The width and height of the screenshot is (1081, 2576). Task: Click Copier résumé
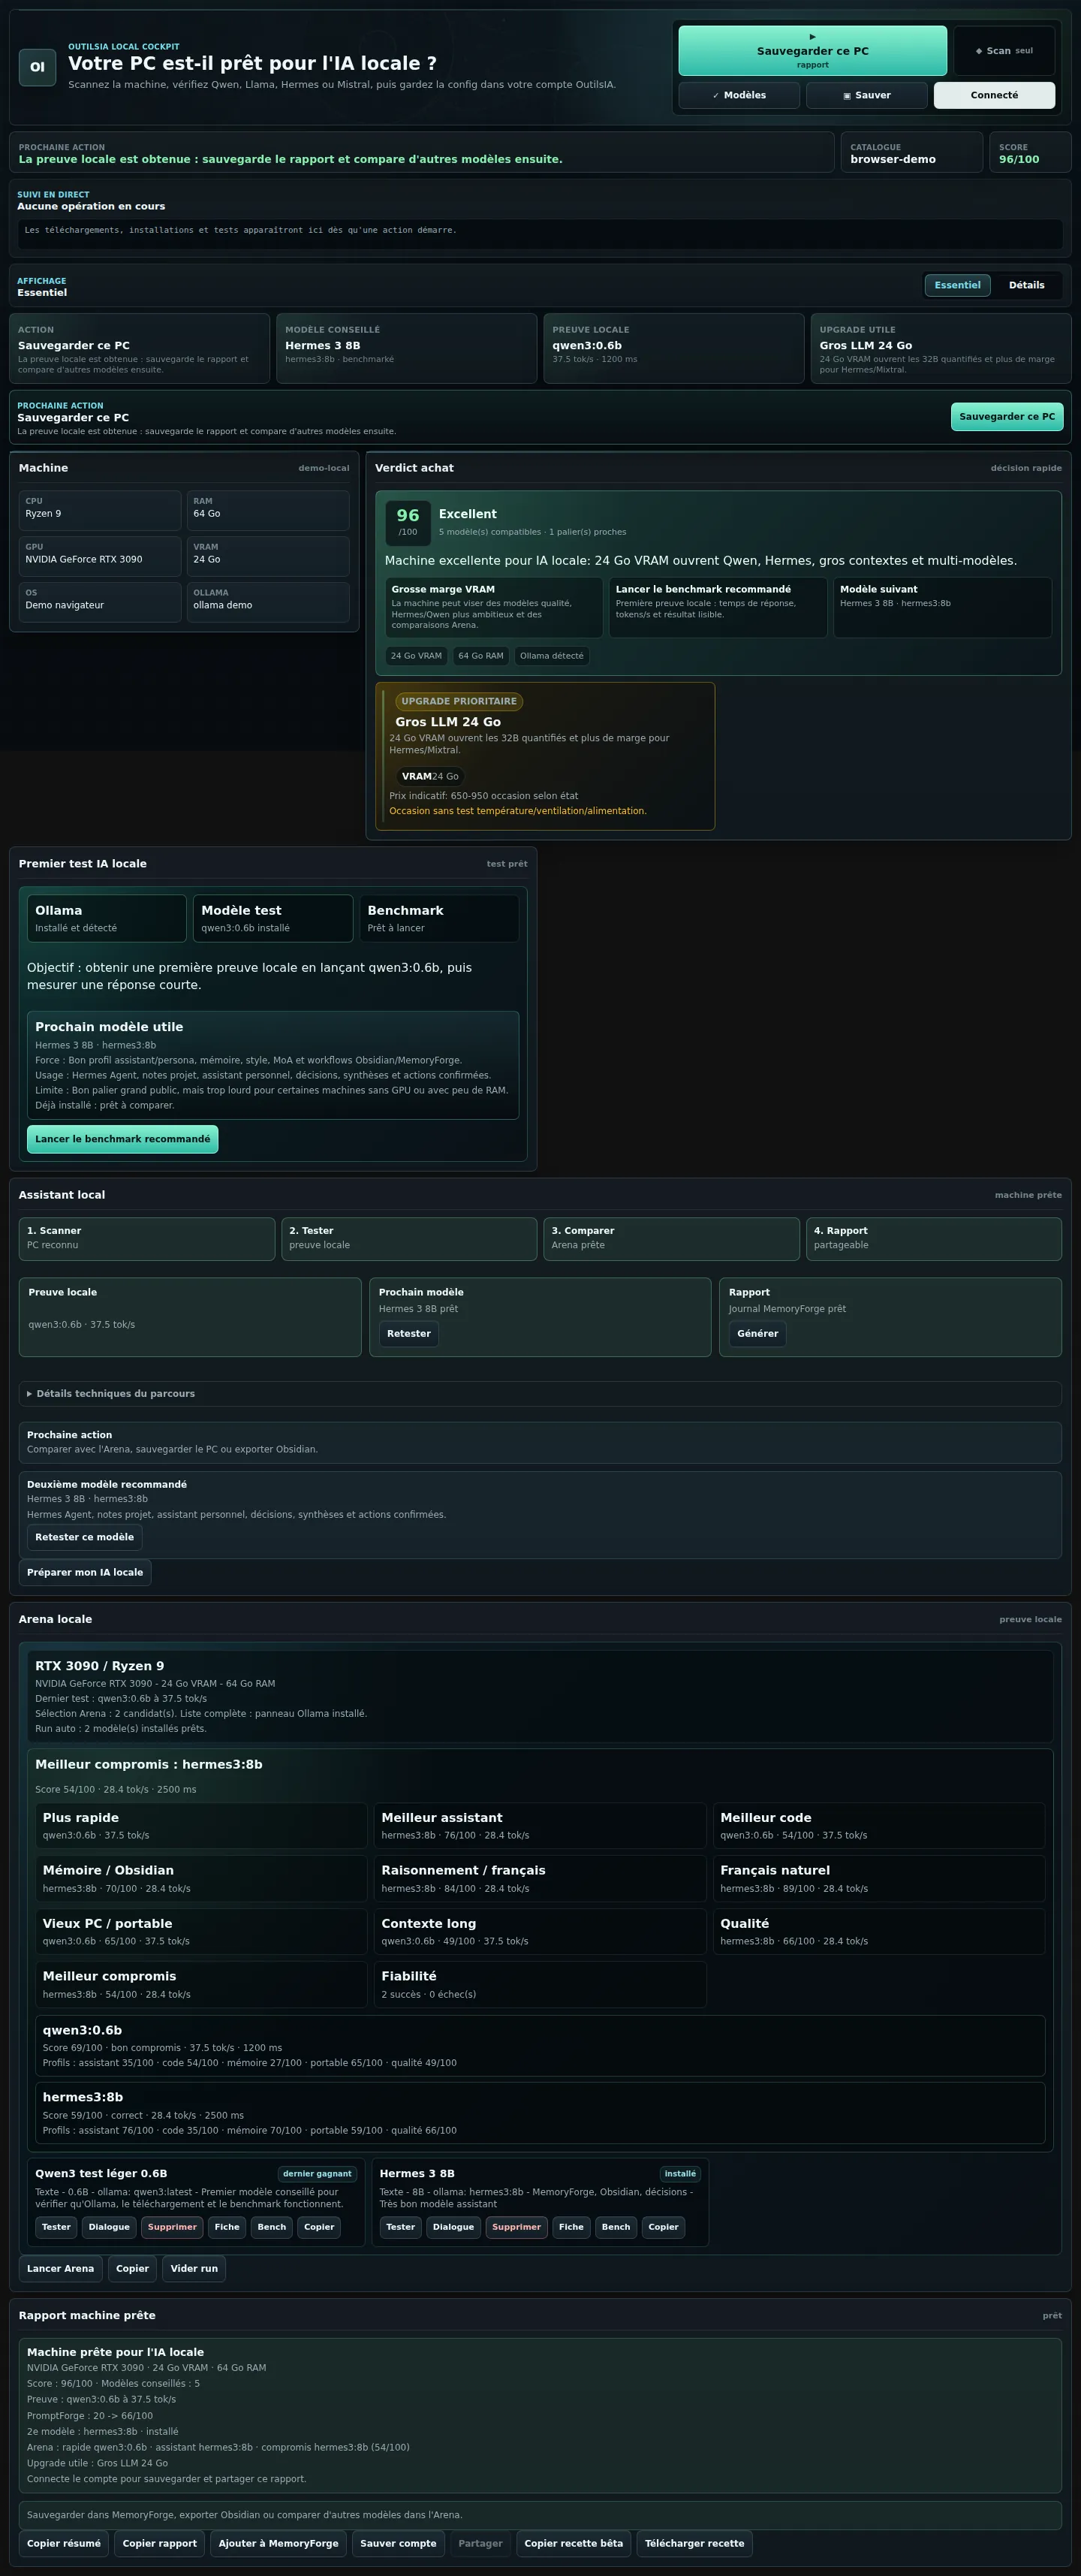(64, 2543)
